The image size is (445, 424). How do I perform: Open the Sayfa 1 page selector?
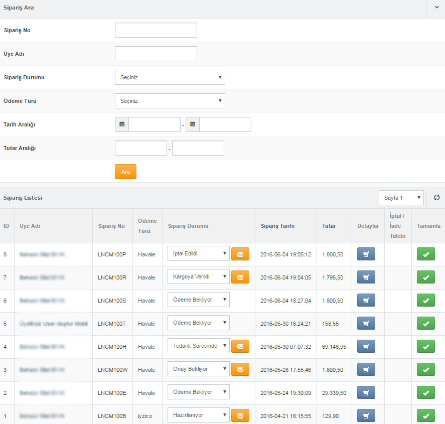coord(401,198)
